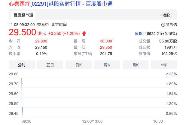Screen dimensions: 195x125
Task: Click the 港股 market tag
Action: (166, 15)
